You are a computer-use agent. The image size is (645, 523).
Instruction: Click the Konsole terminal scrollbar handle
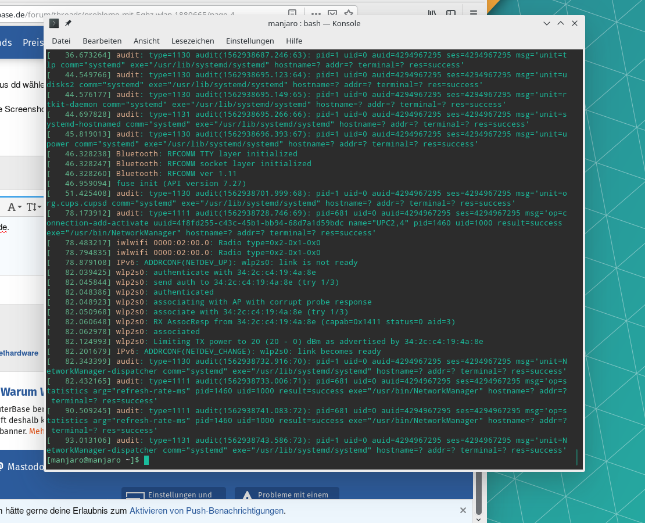[576, 457]
